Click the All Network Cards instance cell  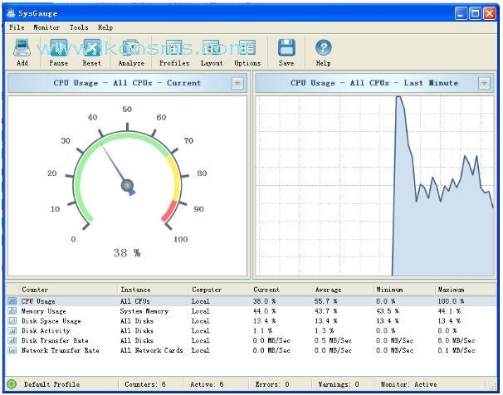pyautogui.click(x=151, y=350)
